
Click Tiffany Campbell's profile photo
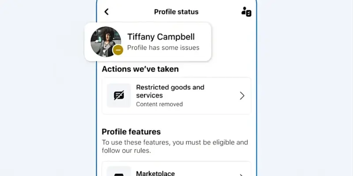click(105, 41)
